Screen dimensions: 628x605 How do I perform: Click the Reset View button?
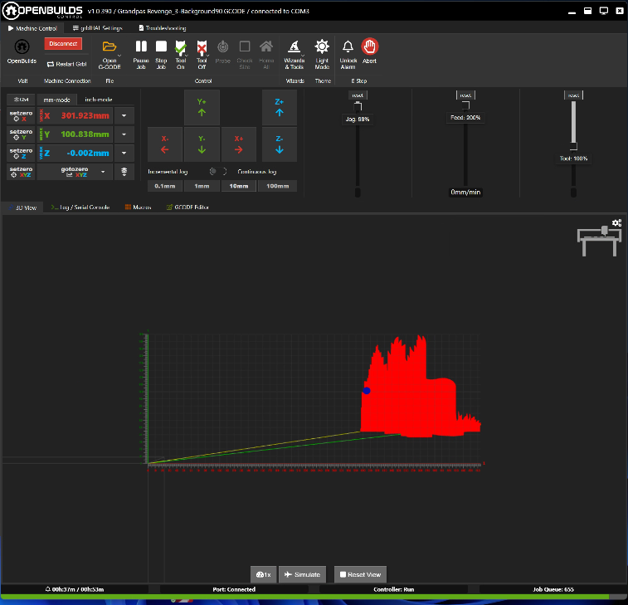pyautogui.click(x=360, y=574)
